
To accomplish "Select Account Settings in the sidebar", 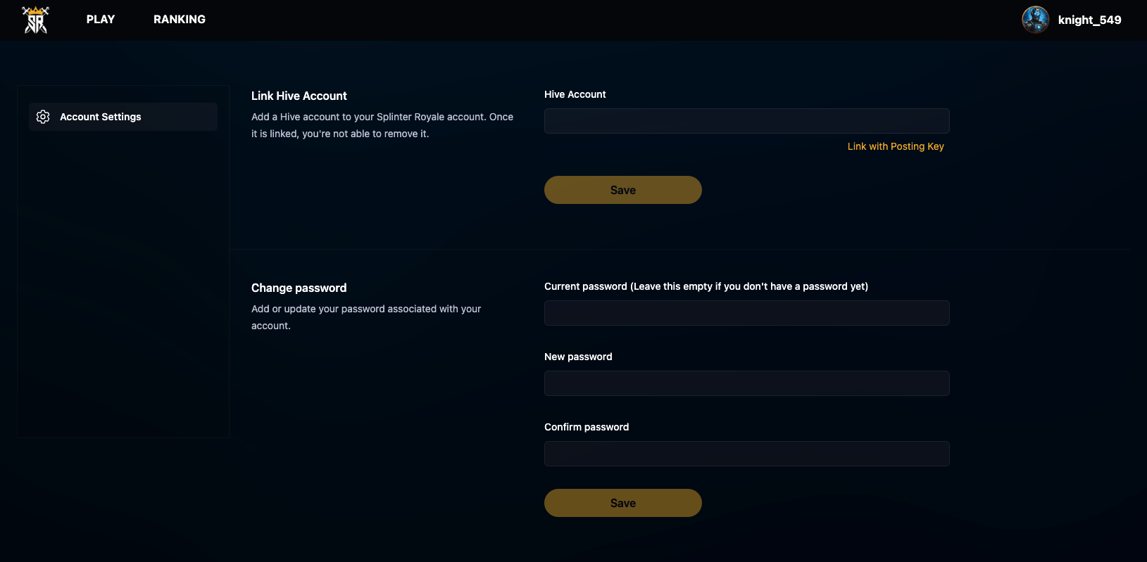I will point(123,117).
